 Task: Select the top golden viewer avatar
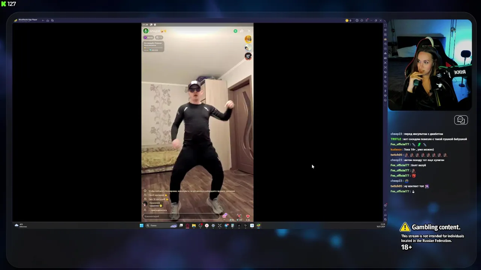pyautogui.click(x=248, y=39)
